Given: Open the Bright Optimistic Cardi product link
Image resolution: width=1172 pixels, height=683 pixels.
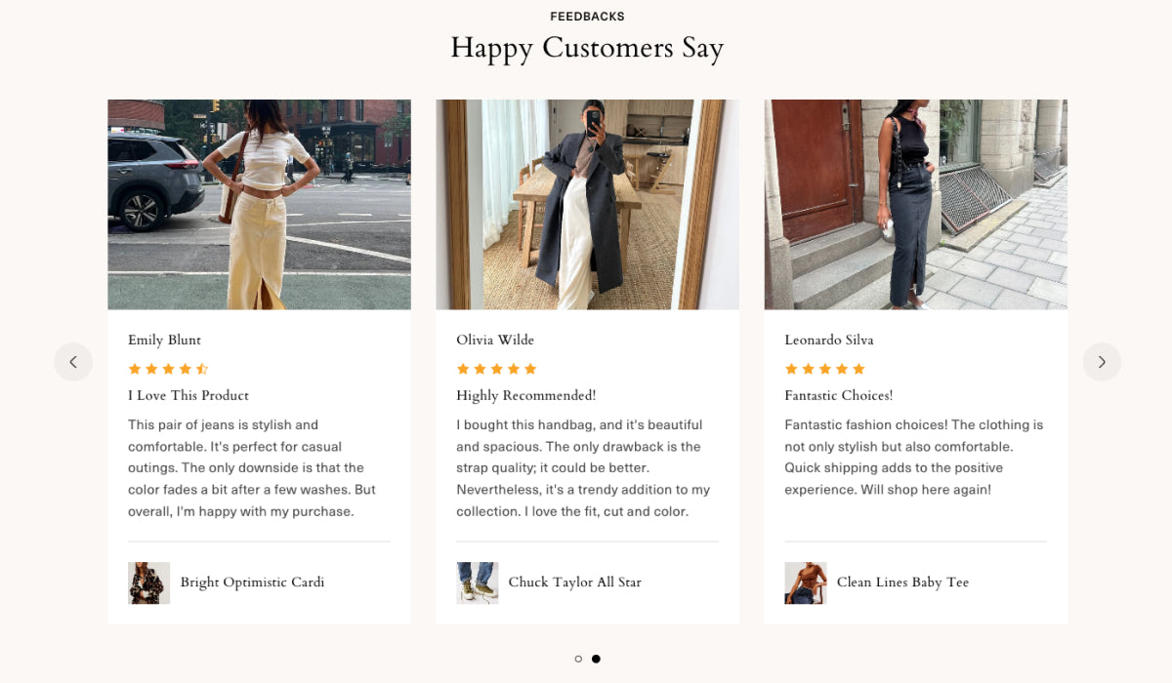Looking at the screenshot, I should point(252,583).
